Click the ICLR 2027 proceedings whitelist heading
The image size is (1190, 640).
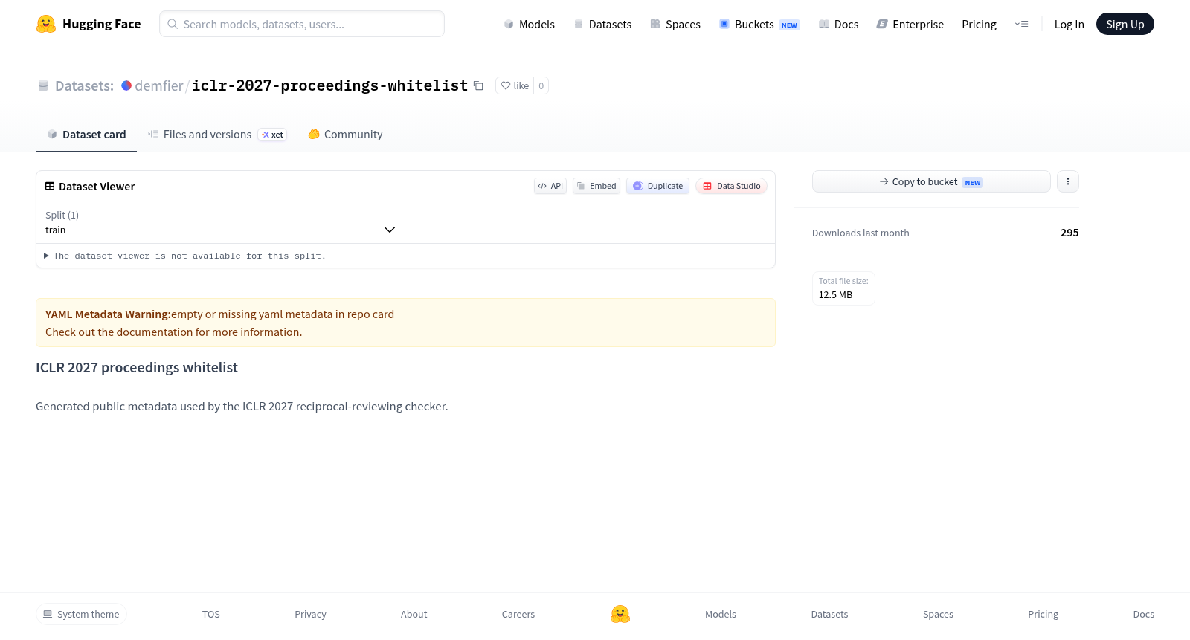[137, 367]
